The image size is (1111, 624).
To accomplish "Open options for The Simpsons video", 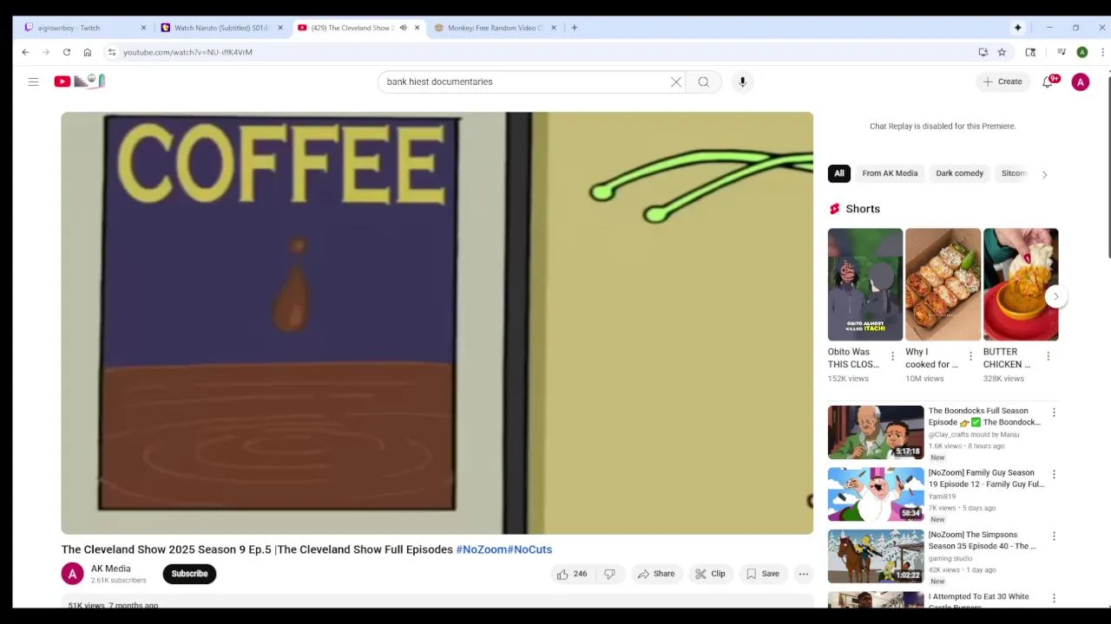I will coord(1054,536).
